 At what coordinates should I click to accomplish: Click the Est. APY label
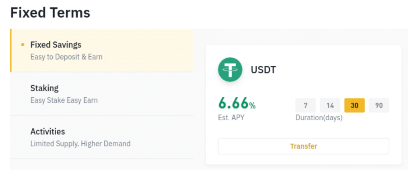pyautogui.click(x=231, y=117)
